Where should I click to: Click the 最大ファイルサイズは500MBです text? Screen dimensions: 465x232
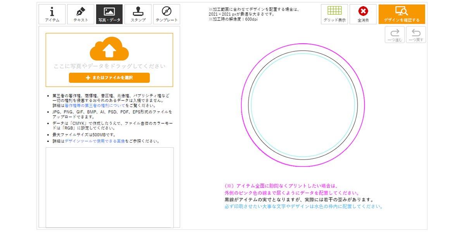[84, 135]
